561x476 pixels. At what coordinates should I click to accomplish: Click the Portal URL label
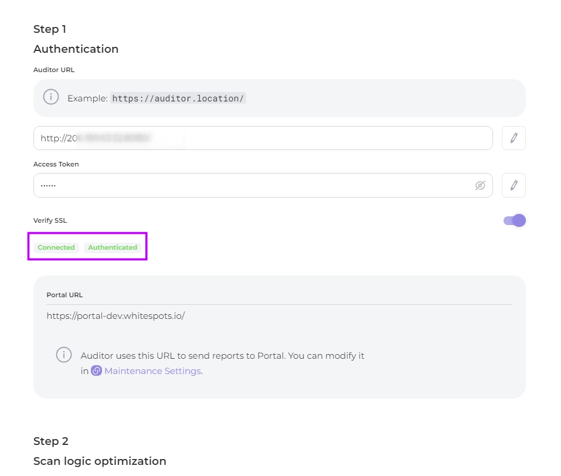[x=64, y=295]
